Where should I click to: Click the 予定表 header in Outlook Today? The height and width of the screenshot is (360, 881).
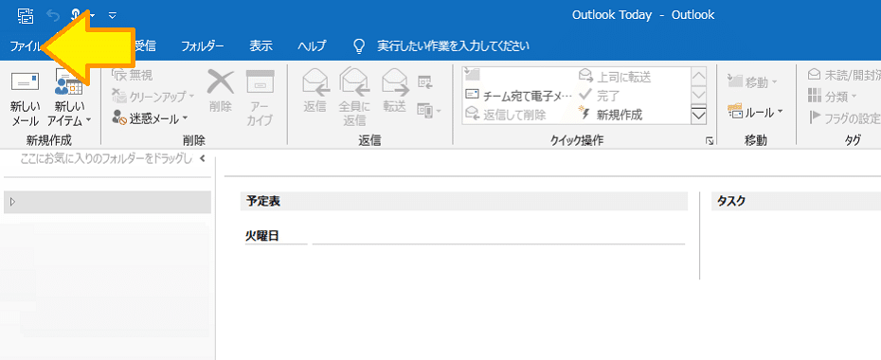click(x=263, y=201)
